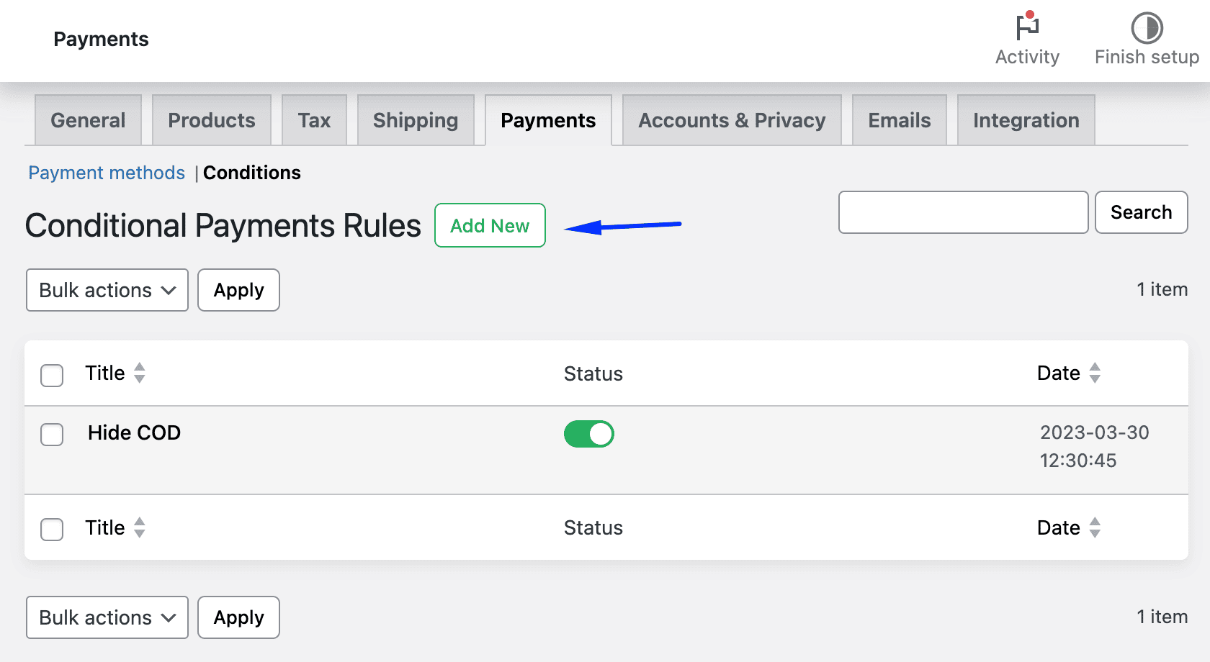1210x662 pixels.
Task: Sort rules by the Date column arrows
Action: point(1095,373)
